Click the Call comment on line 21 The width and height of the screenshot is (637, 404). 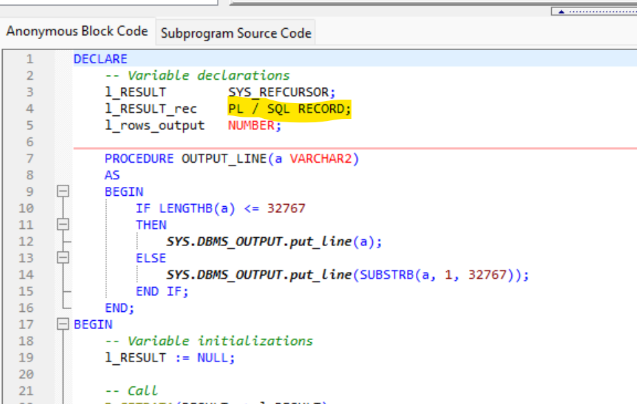131,391
